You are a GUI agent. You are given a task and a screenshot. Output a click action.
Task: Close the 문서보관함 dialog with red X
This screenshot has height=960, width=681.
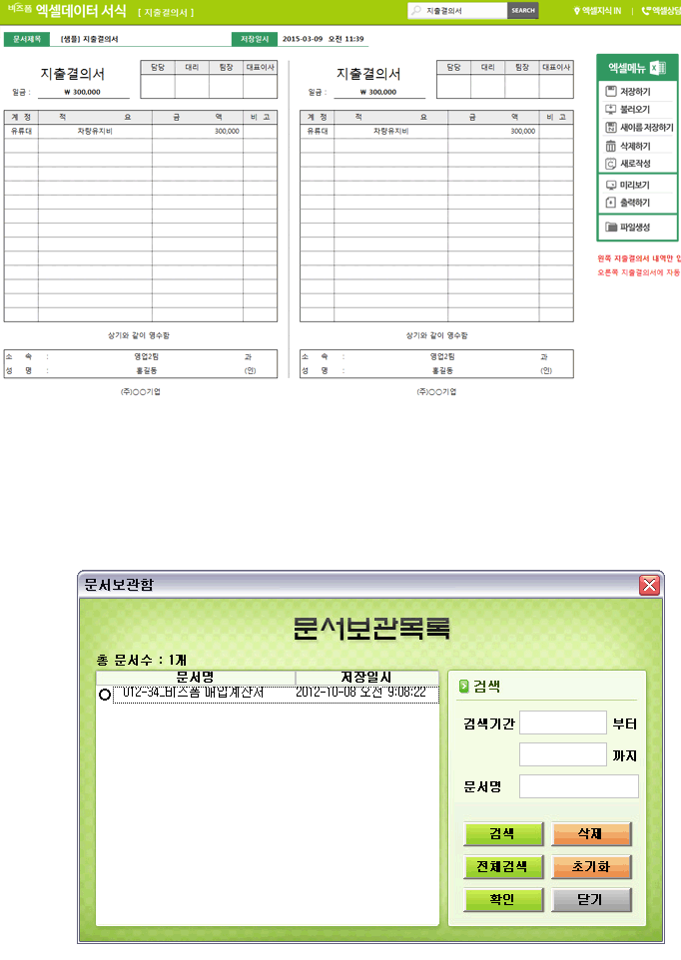coord(649,585)
